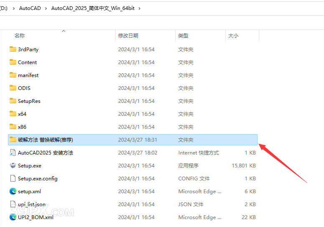This screenshot has width=324, height=227.
Task: Select the Content folder icon
Action: [x=13, y=62]
